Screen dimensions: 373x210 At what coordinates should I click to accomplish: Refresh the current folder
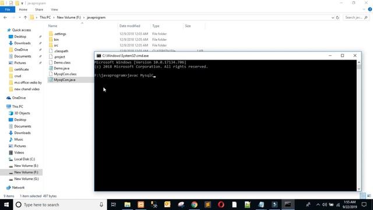[337, 17]
